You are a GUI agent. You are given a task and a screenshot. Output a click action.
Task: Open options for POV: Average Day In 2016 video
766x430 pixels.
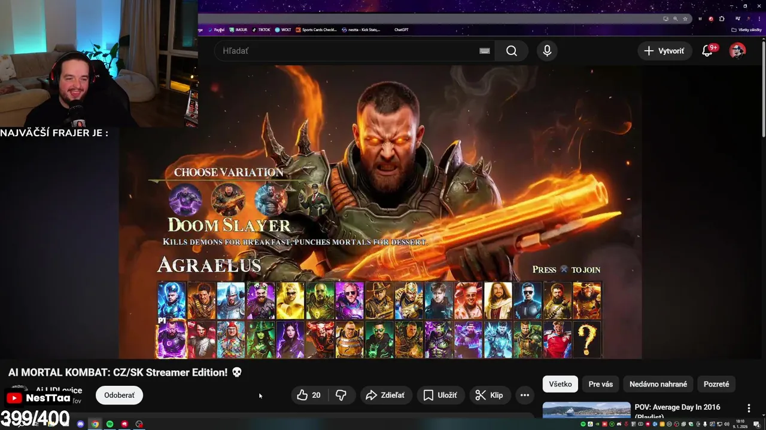coord(748,408)
